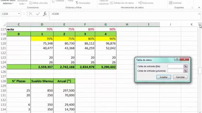Viewport: 202px width, 113px height.
Task: Click the Anual (*) header cell
Action: [x=64, y=81]
